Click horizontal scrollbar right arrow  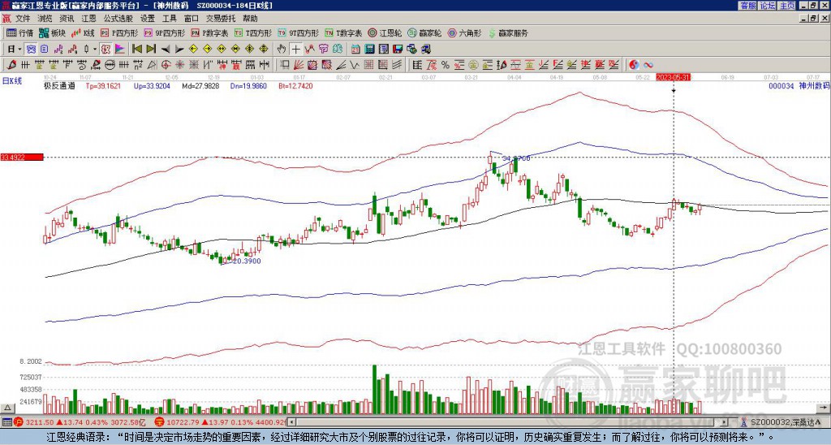726,422
